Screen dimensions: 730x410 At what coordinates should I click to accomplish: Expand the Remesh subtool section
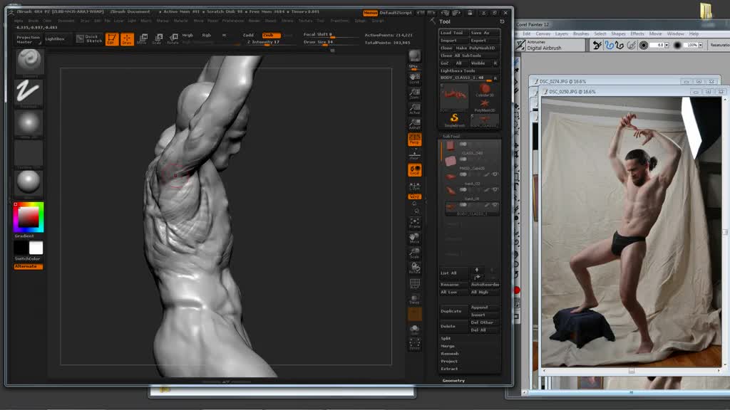click(450, 354)
